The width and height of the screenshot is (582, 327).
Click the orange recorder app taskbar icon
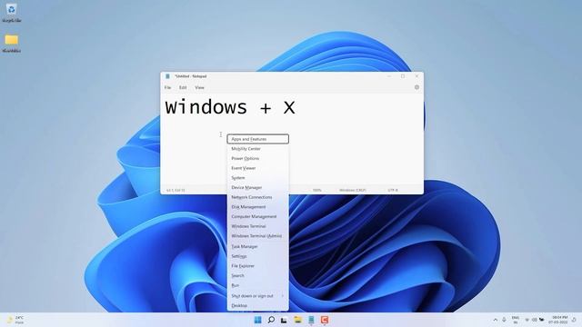click(x=325, y=320)
